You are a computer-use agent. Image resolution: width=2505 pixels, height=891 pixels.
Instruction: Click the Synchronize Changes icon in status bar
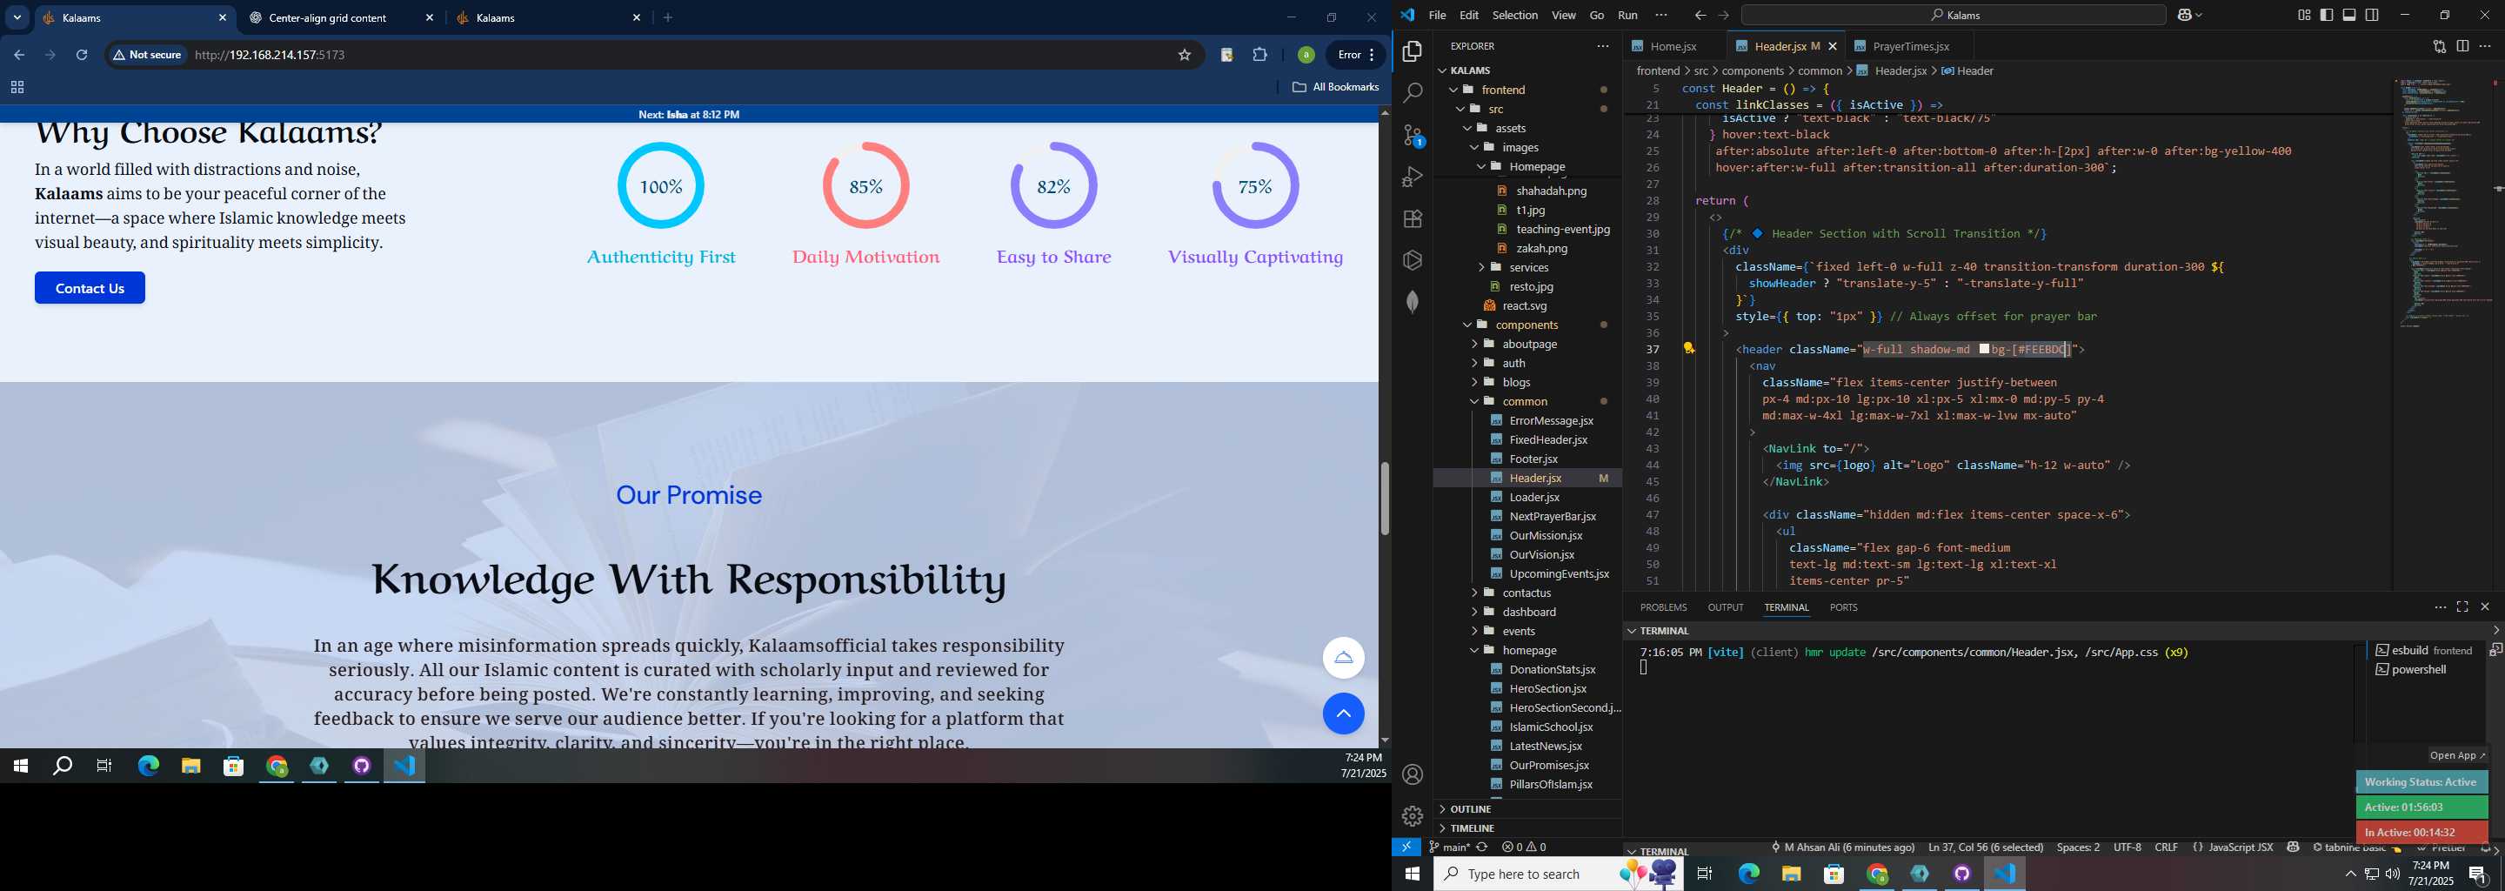(x=1482, y=847)
